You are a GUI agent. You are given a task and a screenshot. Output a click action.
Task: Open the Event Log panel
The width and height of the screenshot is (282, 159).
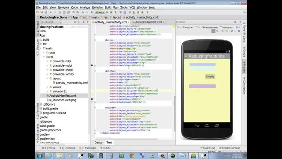[x=208, y=148]
